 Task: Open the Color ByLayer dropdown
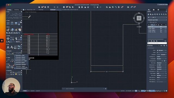tap(161, 50)
